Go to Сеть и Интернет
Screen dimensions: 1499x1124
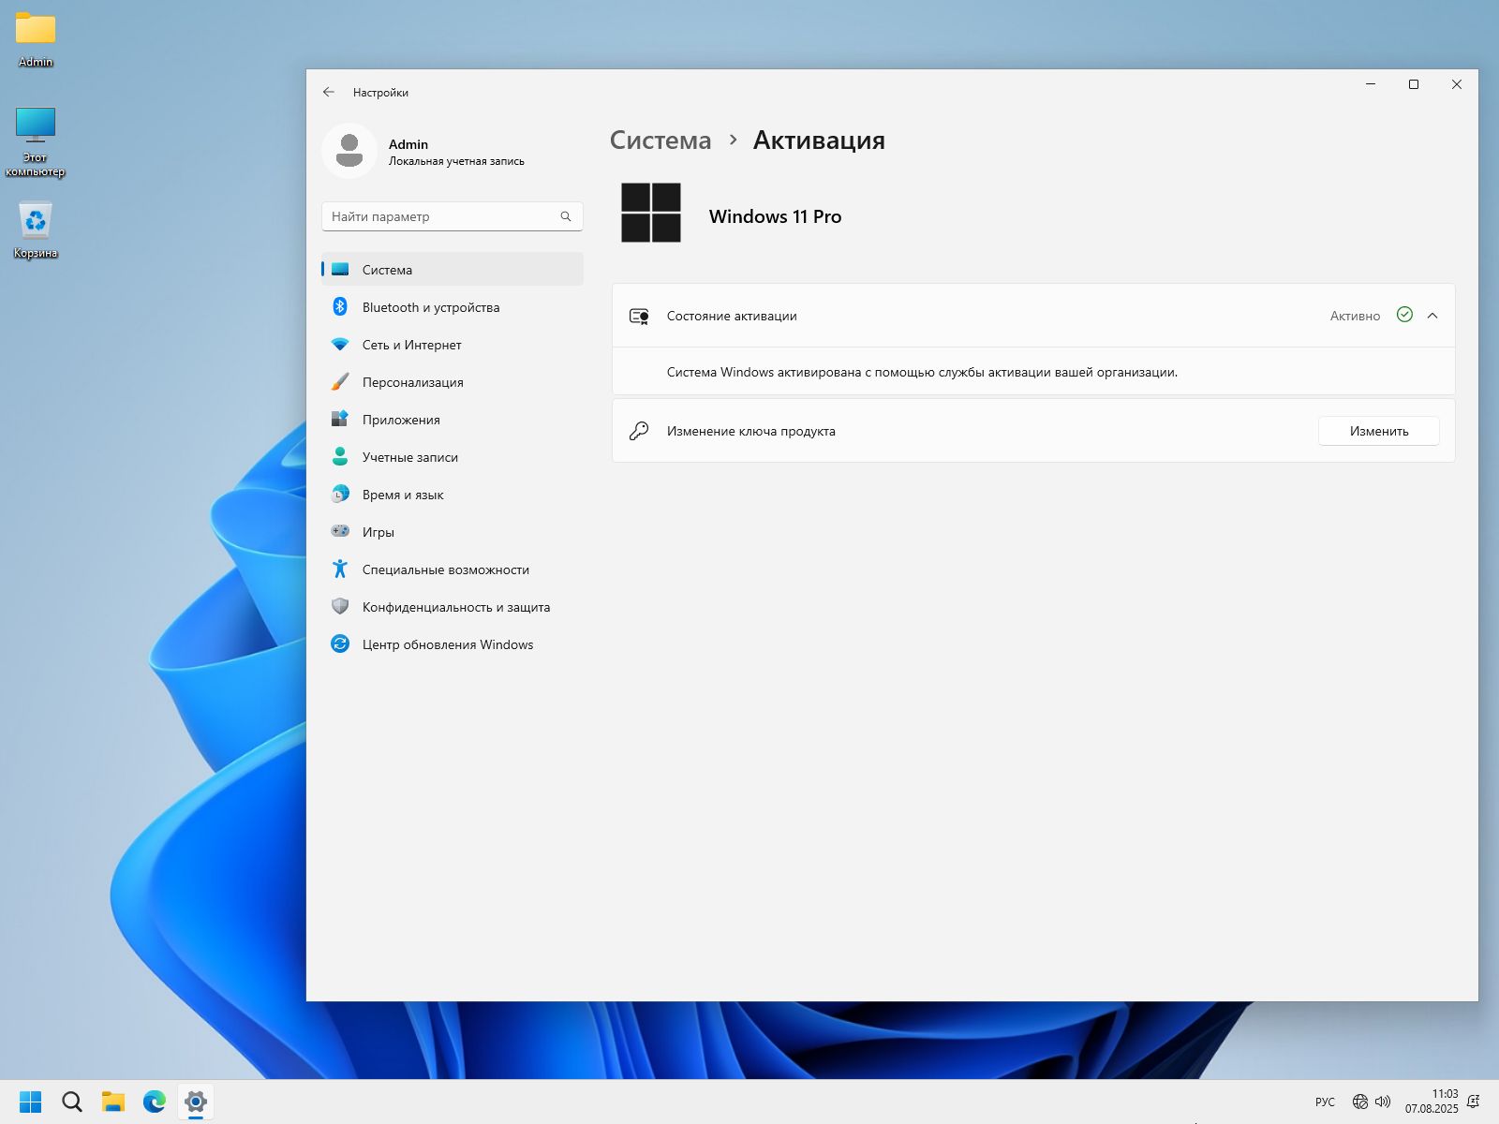[452, 345]
